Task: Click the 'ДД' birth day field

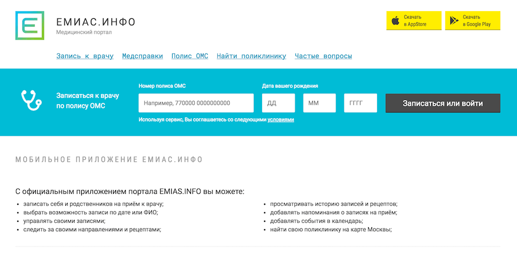Action: coord(278,103)
